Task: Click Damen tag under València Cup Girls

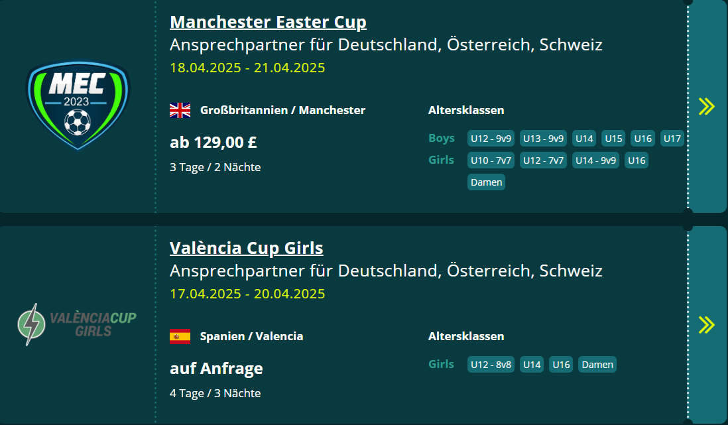Action: pos(597,365)
